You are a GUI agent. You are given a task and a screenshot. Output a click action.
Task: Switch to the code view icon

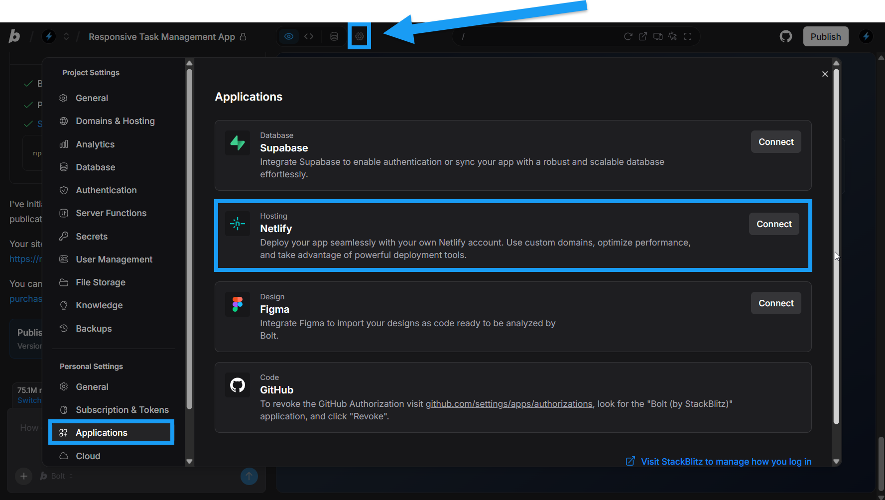309,36
